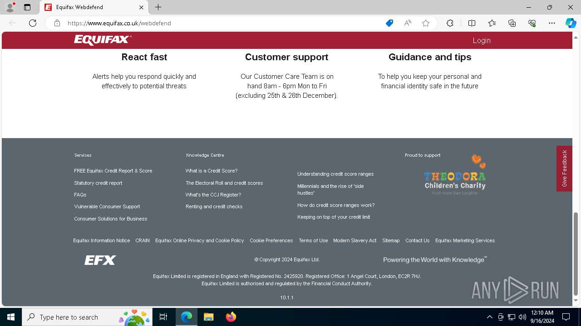The image size is (581, 326).
Task: Open a new browser tab
Action: click(158, 7)
